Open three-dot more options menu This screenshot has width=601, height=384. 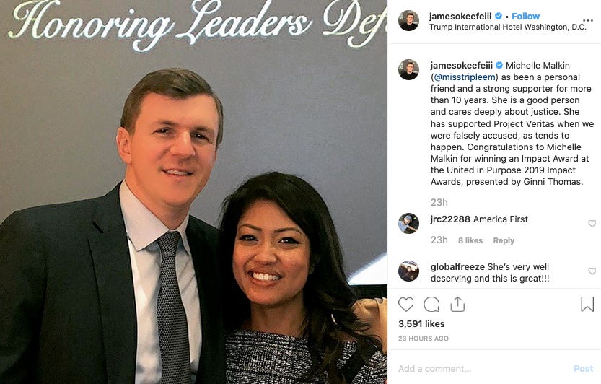point(587,20)
